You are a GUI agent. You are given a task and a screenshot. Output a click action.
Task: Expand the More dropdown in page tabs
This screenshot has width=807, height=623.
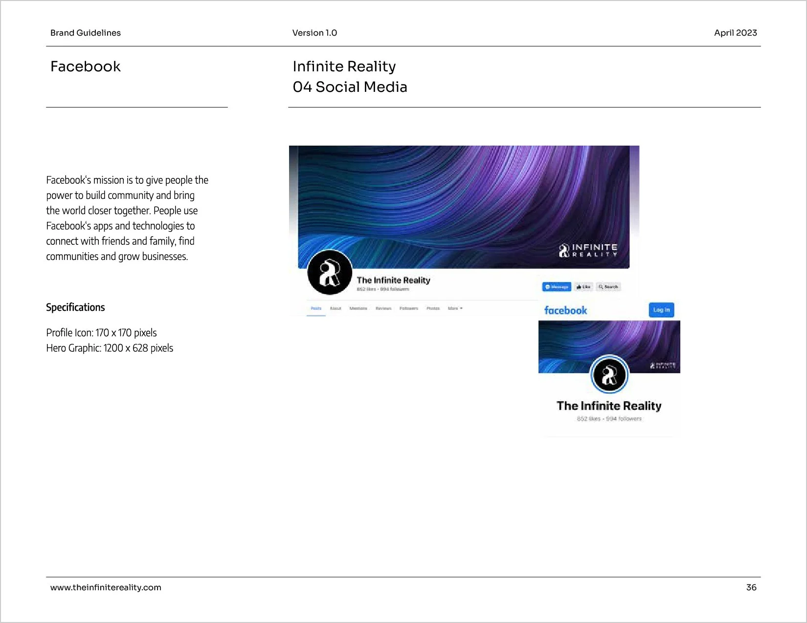point(455,308)
